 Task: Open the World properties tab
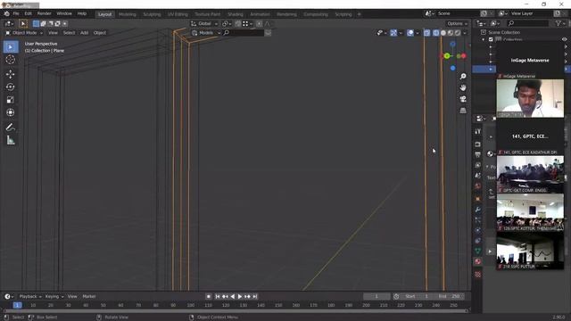(478, 186)
